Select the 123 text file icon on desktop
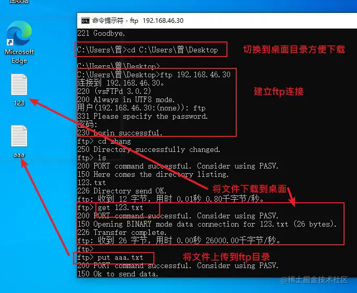357x293 pixels. click(x=19, y=90)
